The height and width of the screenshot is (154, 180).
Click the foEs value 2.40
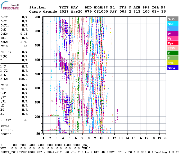pos(24,42)
